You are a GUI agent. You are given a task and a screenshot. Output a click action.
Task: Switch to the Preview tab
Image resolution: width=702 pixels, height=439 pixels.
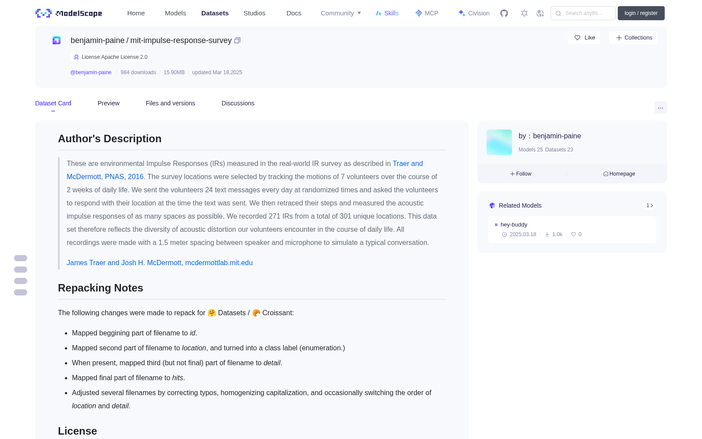point(108,103)
